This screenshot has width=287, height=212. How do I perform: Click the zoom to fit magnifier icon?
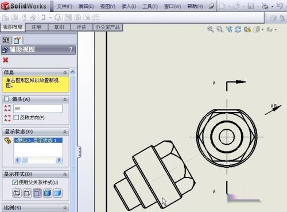211,29
